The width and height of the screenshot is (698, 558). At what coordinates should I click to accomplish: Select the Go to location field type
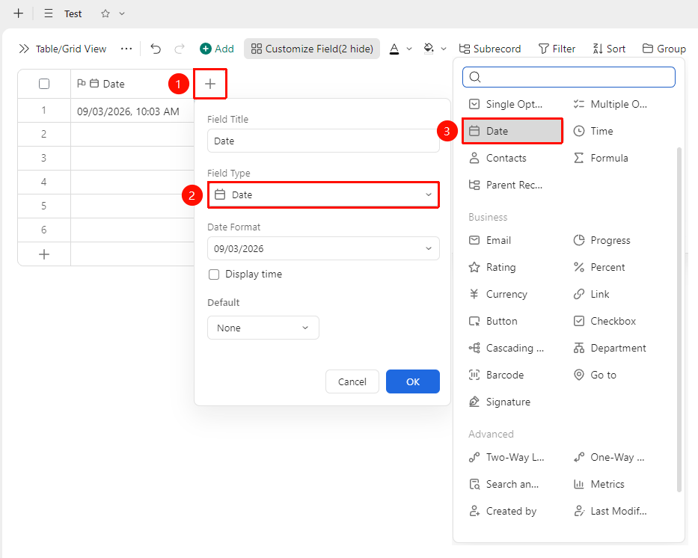tap(595, 375)
